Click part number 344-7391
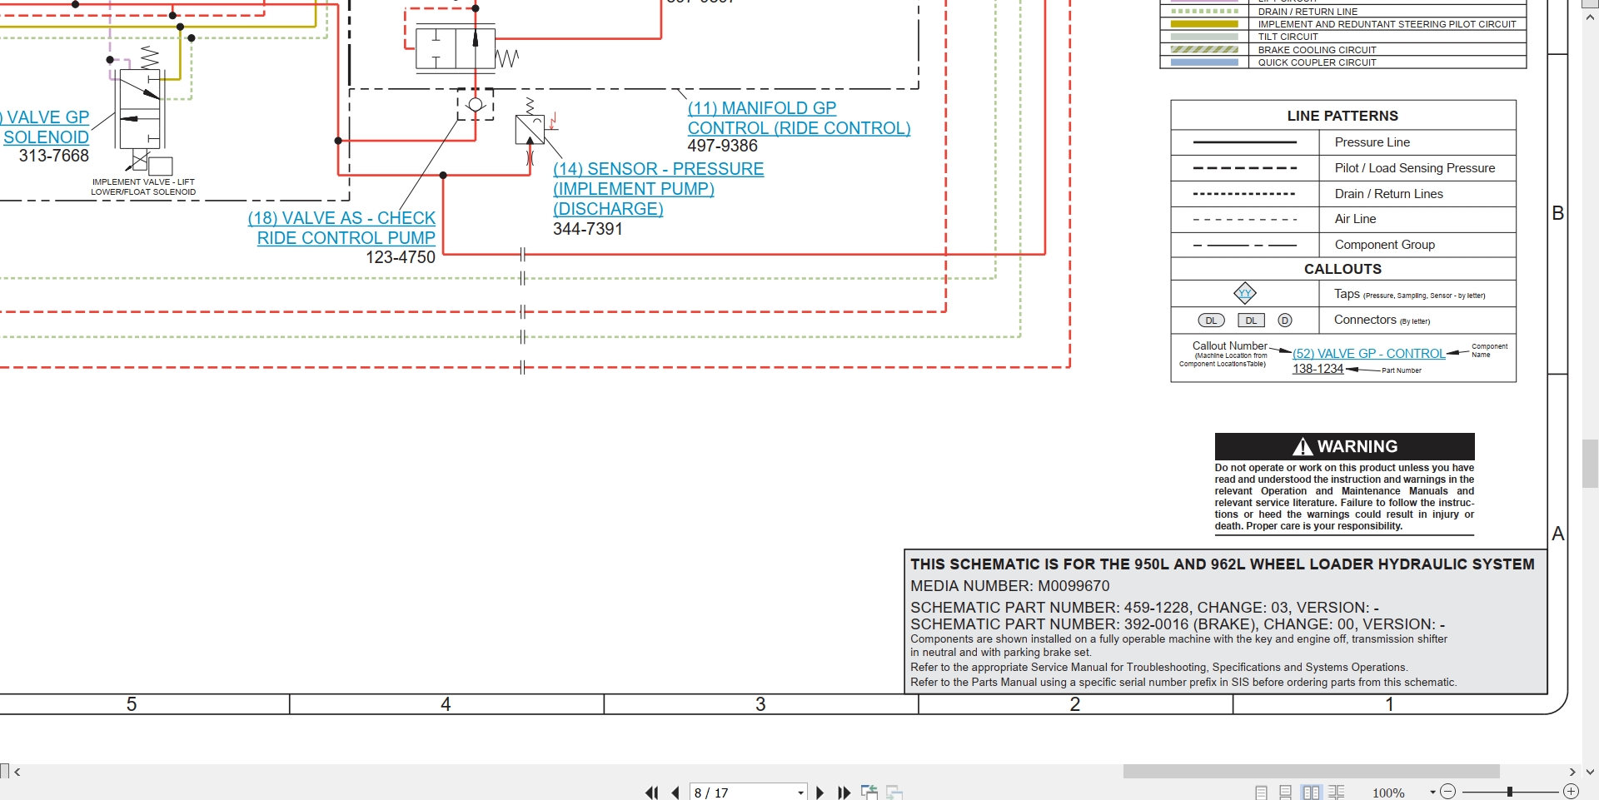1599x800 pixels. click(x=587, y=229)
